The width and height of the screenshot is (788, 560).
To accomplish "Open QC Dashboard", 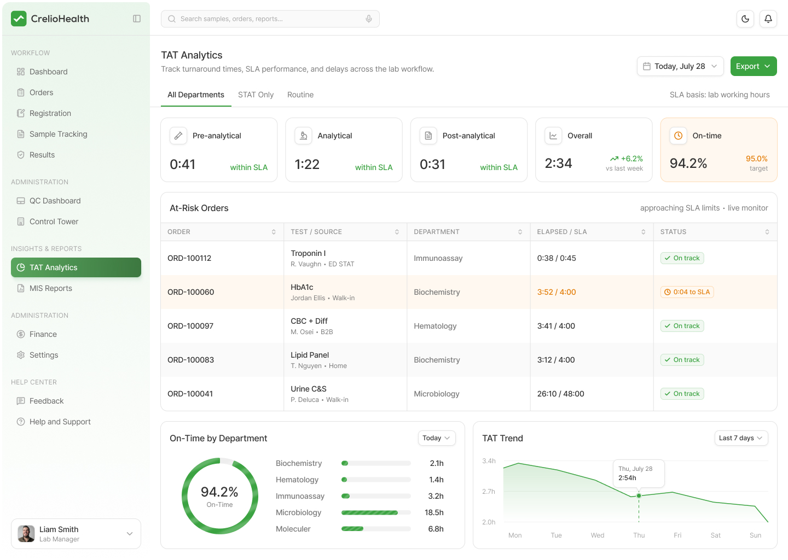I will [x=76, y=201].
